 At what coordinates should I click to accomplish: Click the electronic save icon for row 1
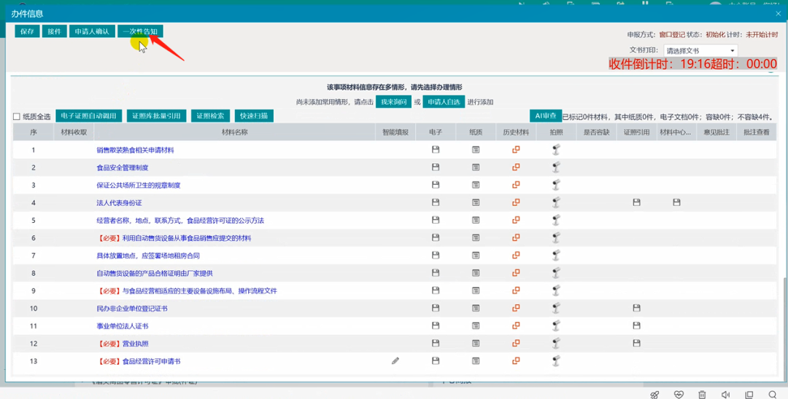[x=435, y=149]
